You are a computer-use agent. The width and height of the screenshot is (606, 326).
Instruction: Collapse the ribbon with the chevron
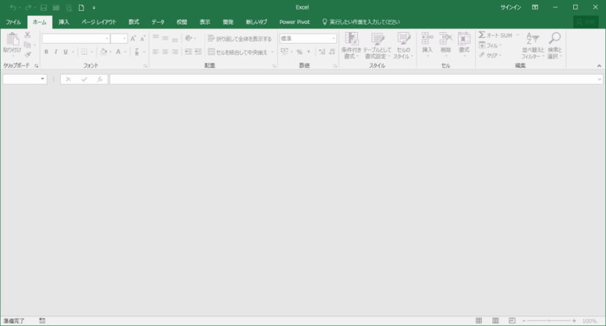click(x=599, y=66)
